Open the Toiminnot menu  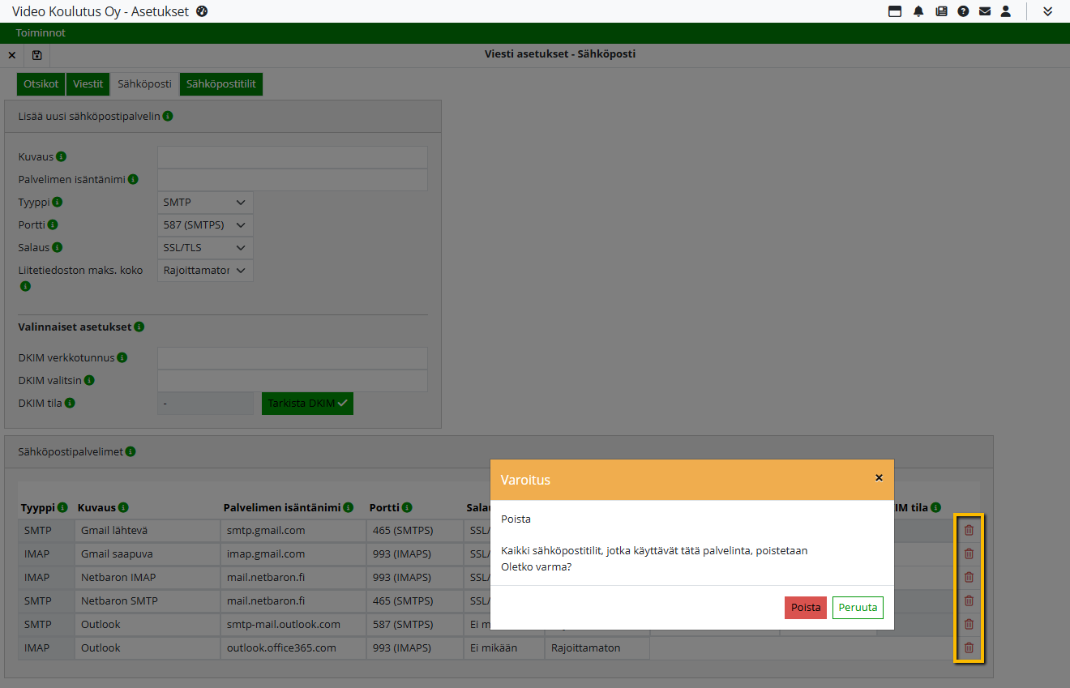[41, 33]
